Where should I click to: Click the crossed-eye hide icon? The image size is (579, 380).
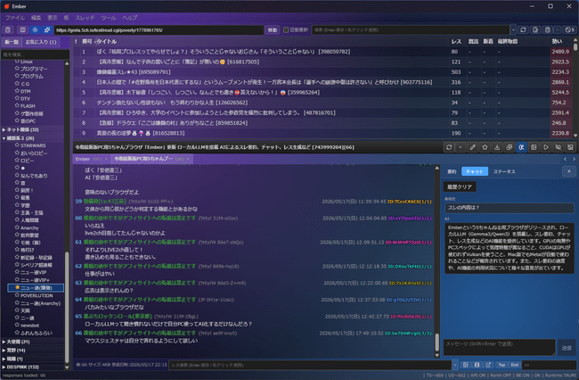pyautogui.click(x=558, y=147)
